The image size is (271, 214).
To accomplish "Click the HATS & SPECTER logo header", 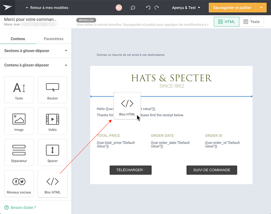I will pyautogui.click(x=171, y=78).
